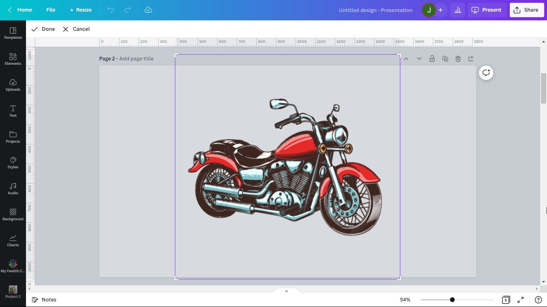547x307 pixels.
Task: Click the Present button
Action: pyautogui.click(x=487, y=10)
